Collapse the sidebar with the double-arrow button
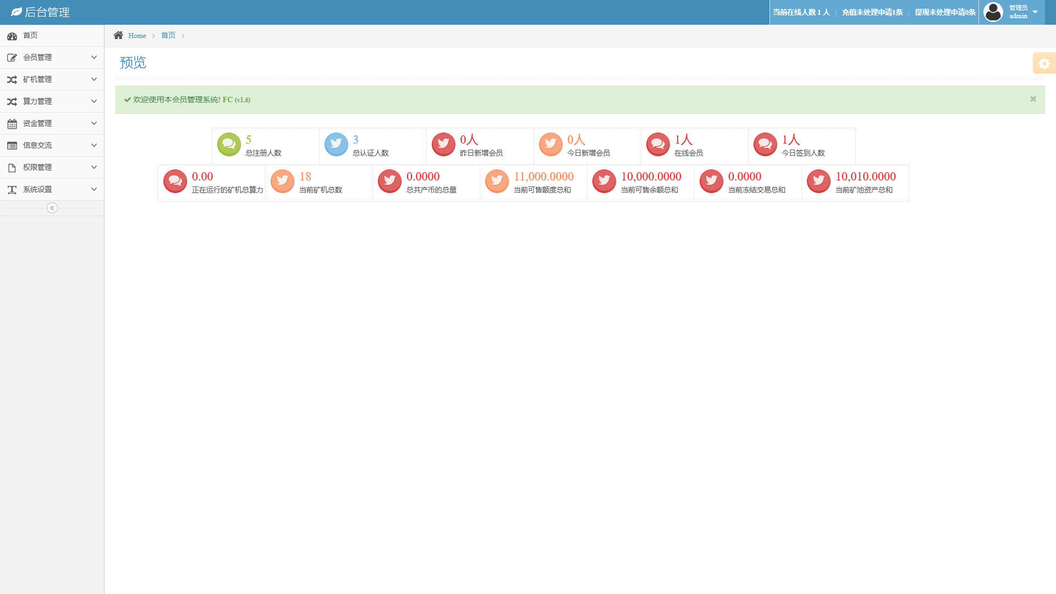Image resolution: width=1056 pixels, height=594 pixels. click(x=52, y=208)
